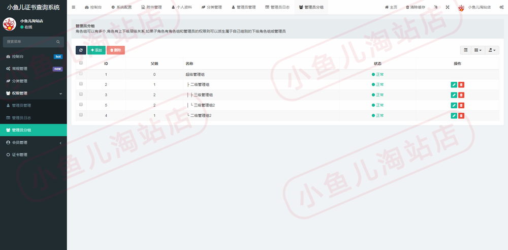Expand the 会员管理 sidebar menu

(x=34, y=143)
